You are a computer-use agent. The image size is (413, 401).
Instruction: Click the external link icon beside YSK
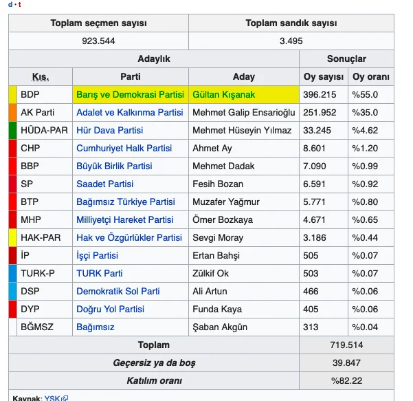[65, 398]
